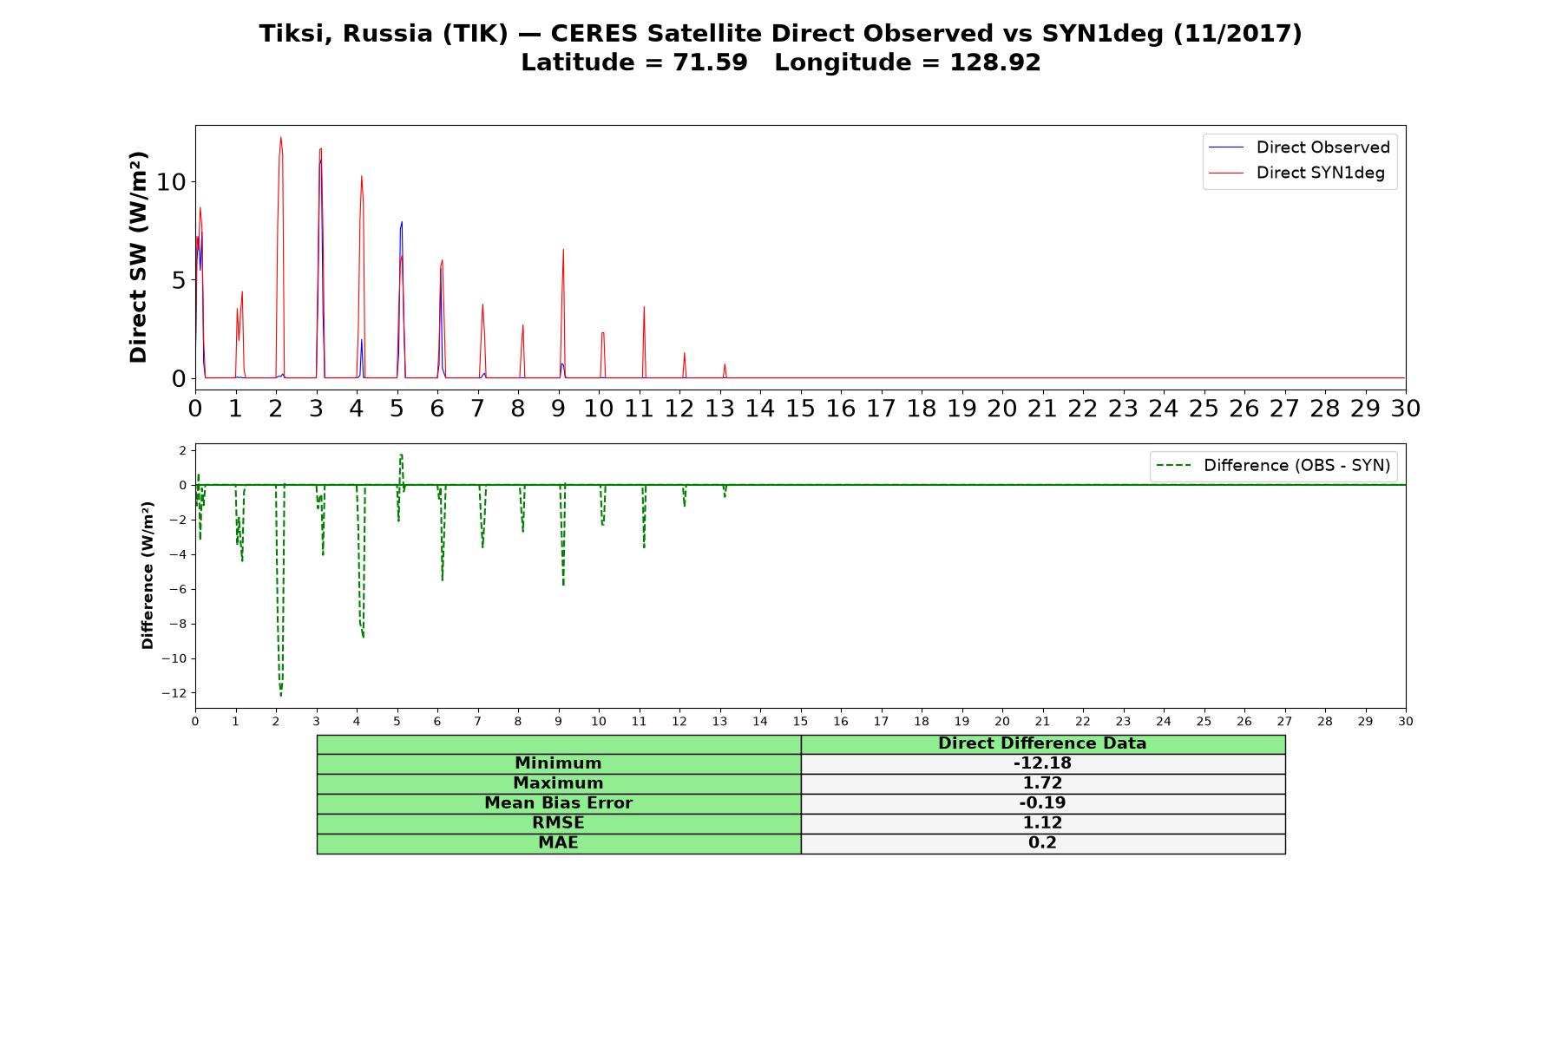Select the Maximum value 1.72 cell
The height and width of the screenshot is (1041, 1562).
click(1042, 783)
